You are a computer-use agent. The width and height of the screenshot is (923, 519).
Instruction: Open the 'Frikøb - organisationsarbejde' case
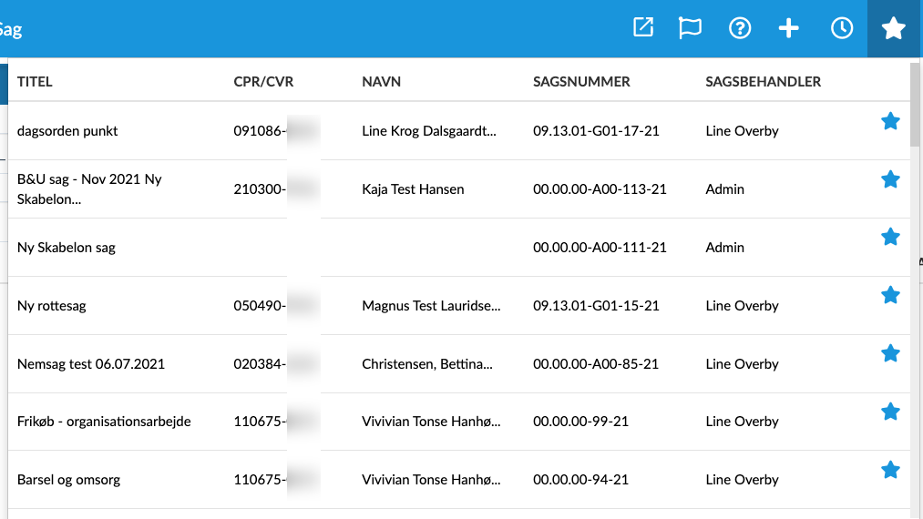click(104, 422)
